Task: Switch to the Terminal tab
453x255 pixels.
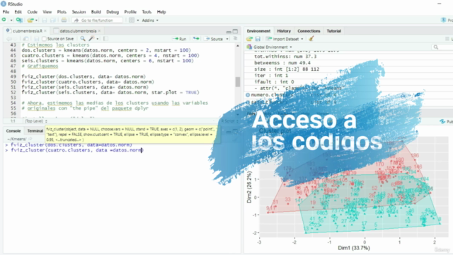Action: click(x=35, y=131)
